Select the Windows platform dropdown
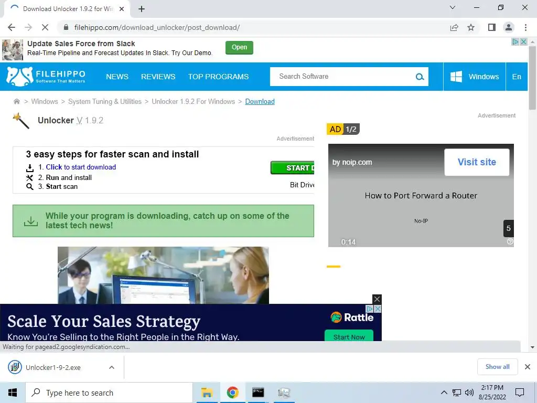Viewport: 537px width, 403px height. coord(474,77)
